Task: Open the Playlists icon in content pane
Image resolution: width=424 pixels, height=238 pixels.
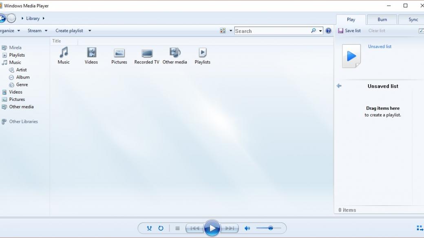Action: [202, 55]
